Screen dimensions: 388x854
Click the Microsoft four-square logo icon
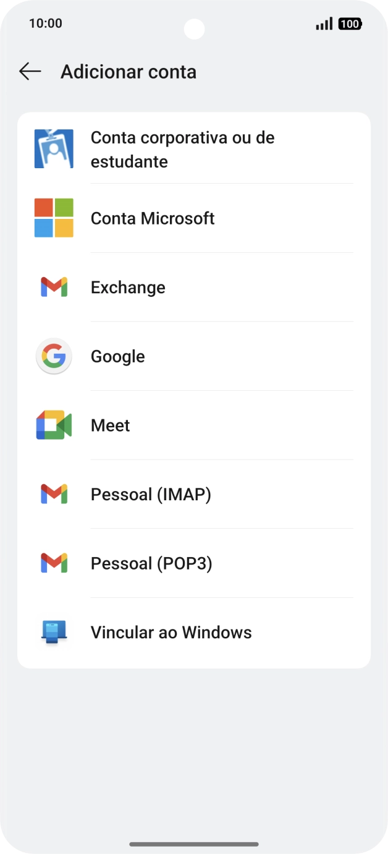tap(54, 218)
